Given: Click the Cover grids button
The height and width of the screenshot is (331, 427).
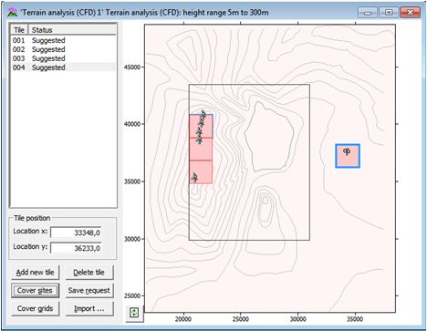Looking at the screenshot, I should pos(36,308).
